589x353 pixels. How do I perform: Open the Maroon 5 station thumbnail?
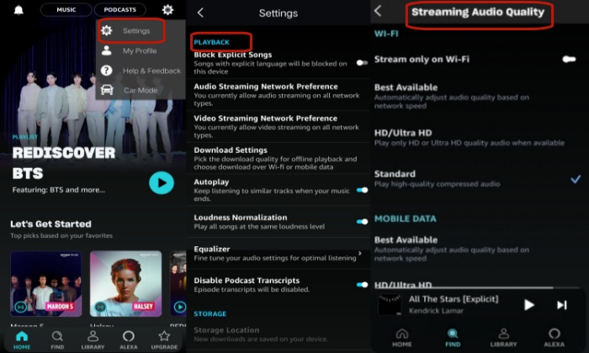[x=45, y=284]
